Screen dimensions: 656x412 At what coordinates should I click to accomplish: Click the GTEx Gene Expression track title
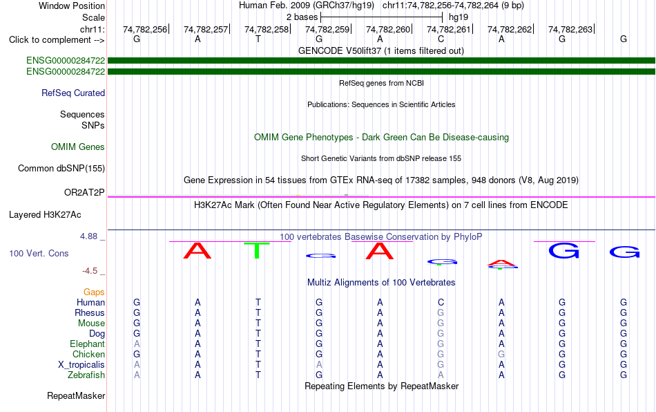381,180
